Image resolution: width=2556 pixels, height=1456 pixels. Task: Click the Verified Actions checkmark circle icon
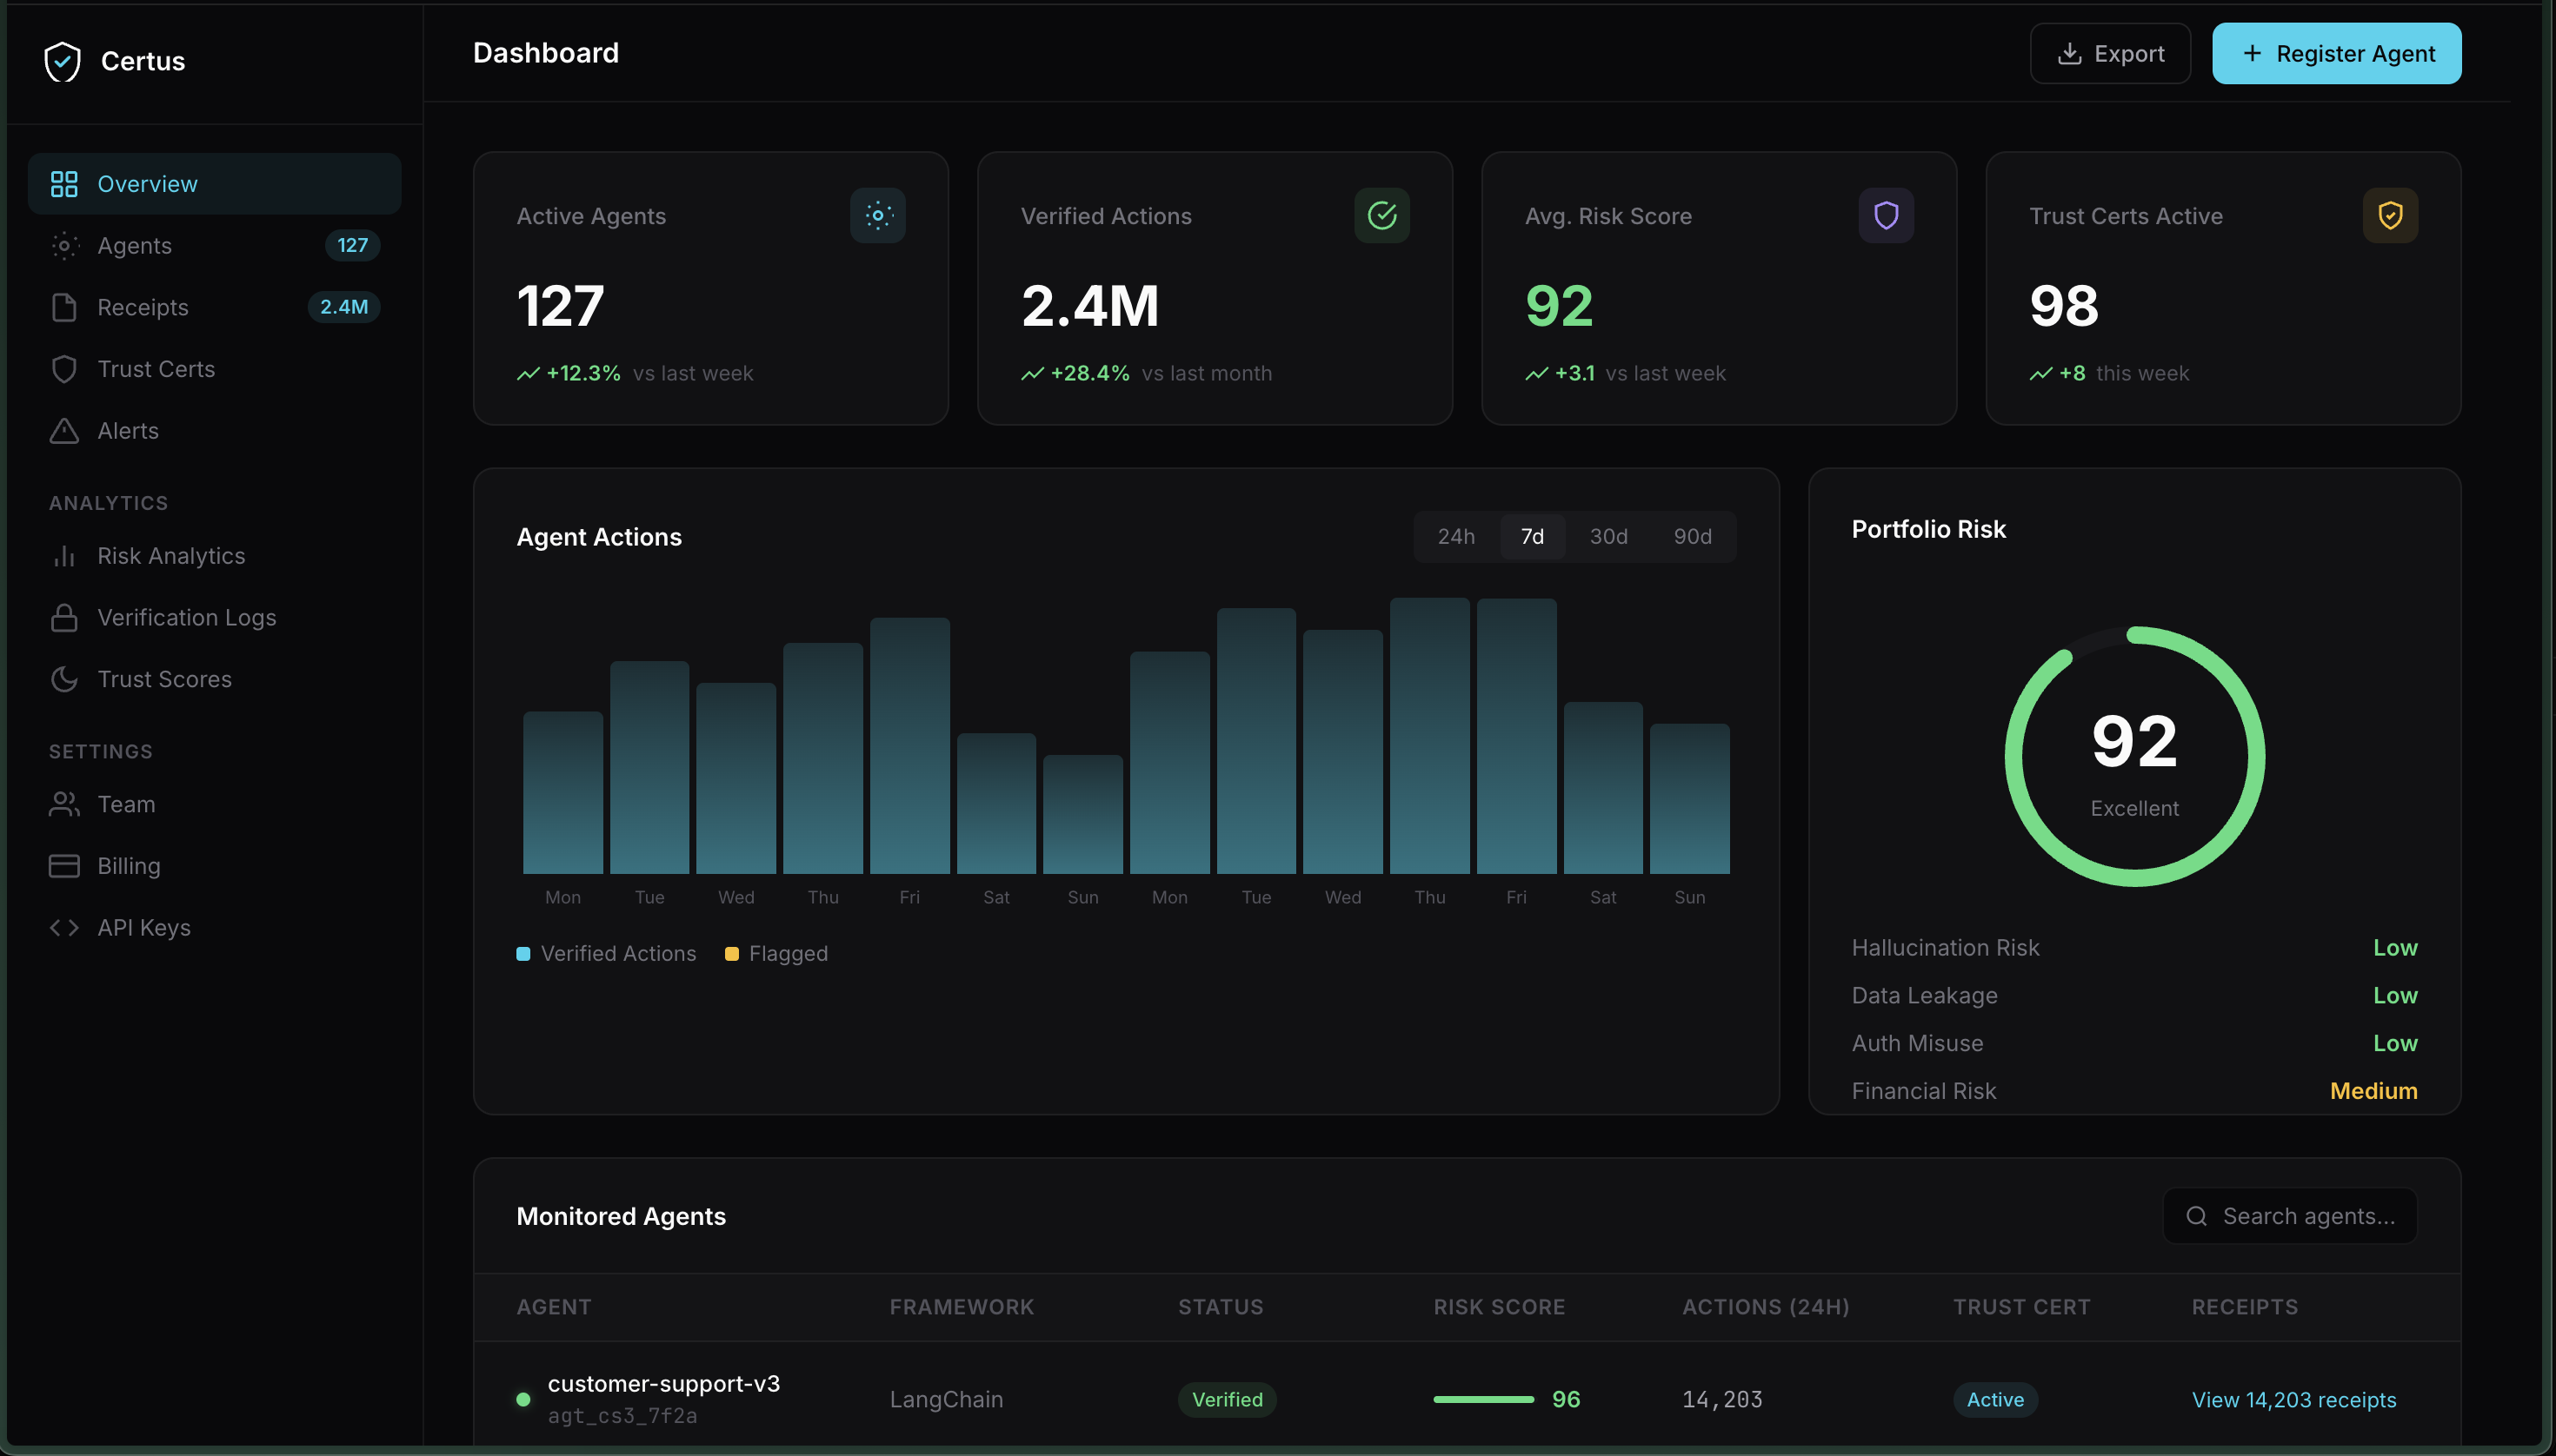coord(1381,215)
